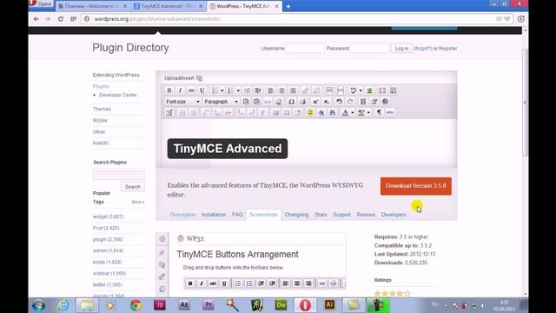Click the Log in button
Viewport: 556px width, 313px height.
[401, 49]
